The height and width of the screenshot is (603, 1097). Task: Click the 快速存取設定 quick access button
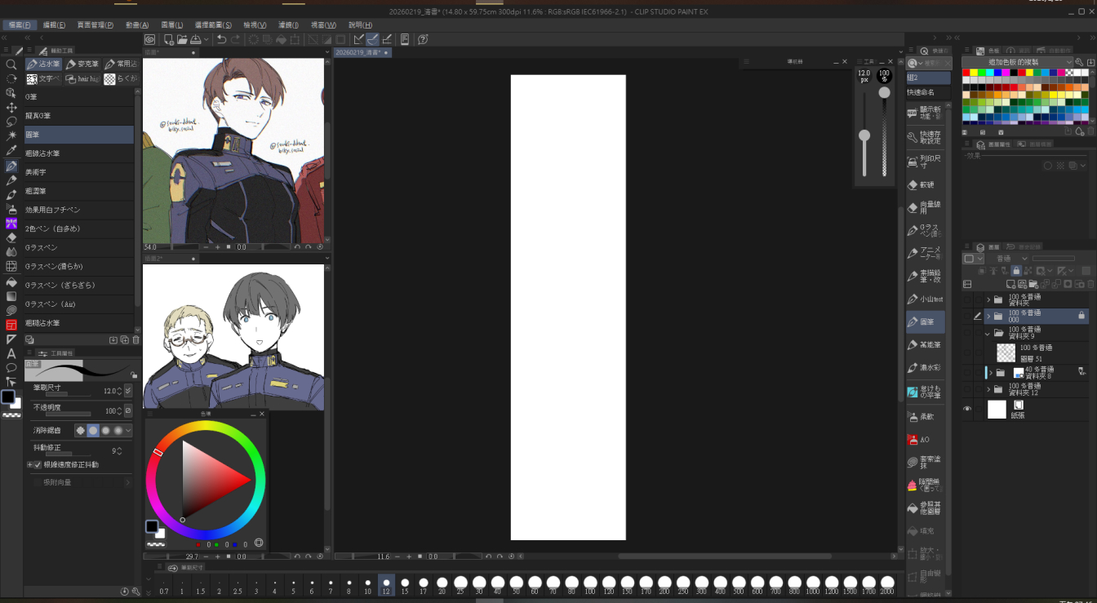(926, 137)
